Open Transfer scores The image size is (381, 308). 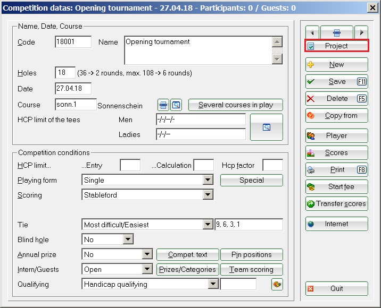(x=336, y=204)
